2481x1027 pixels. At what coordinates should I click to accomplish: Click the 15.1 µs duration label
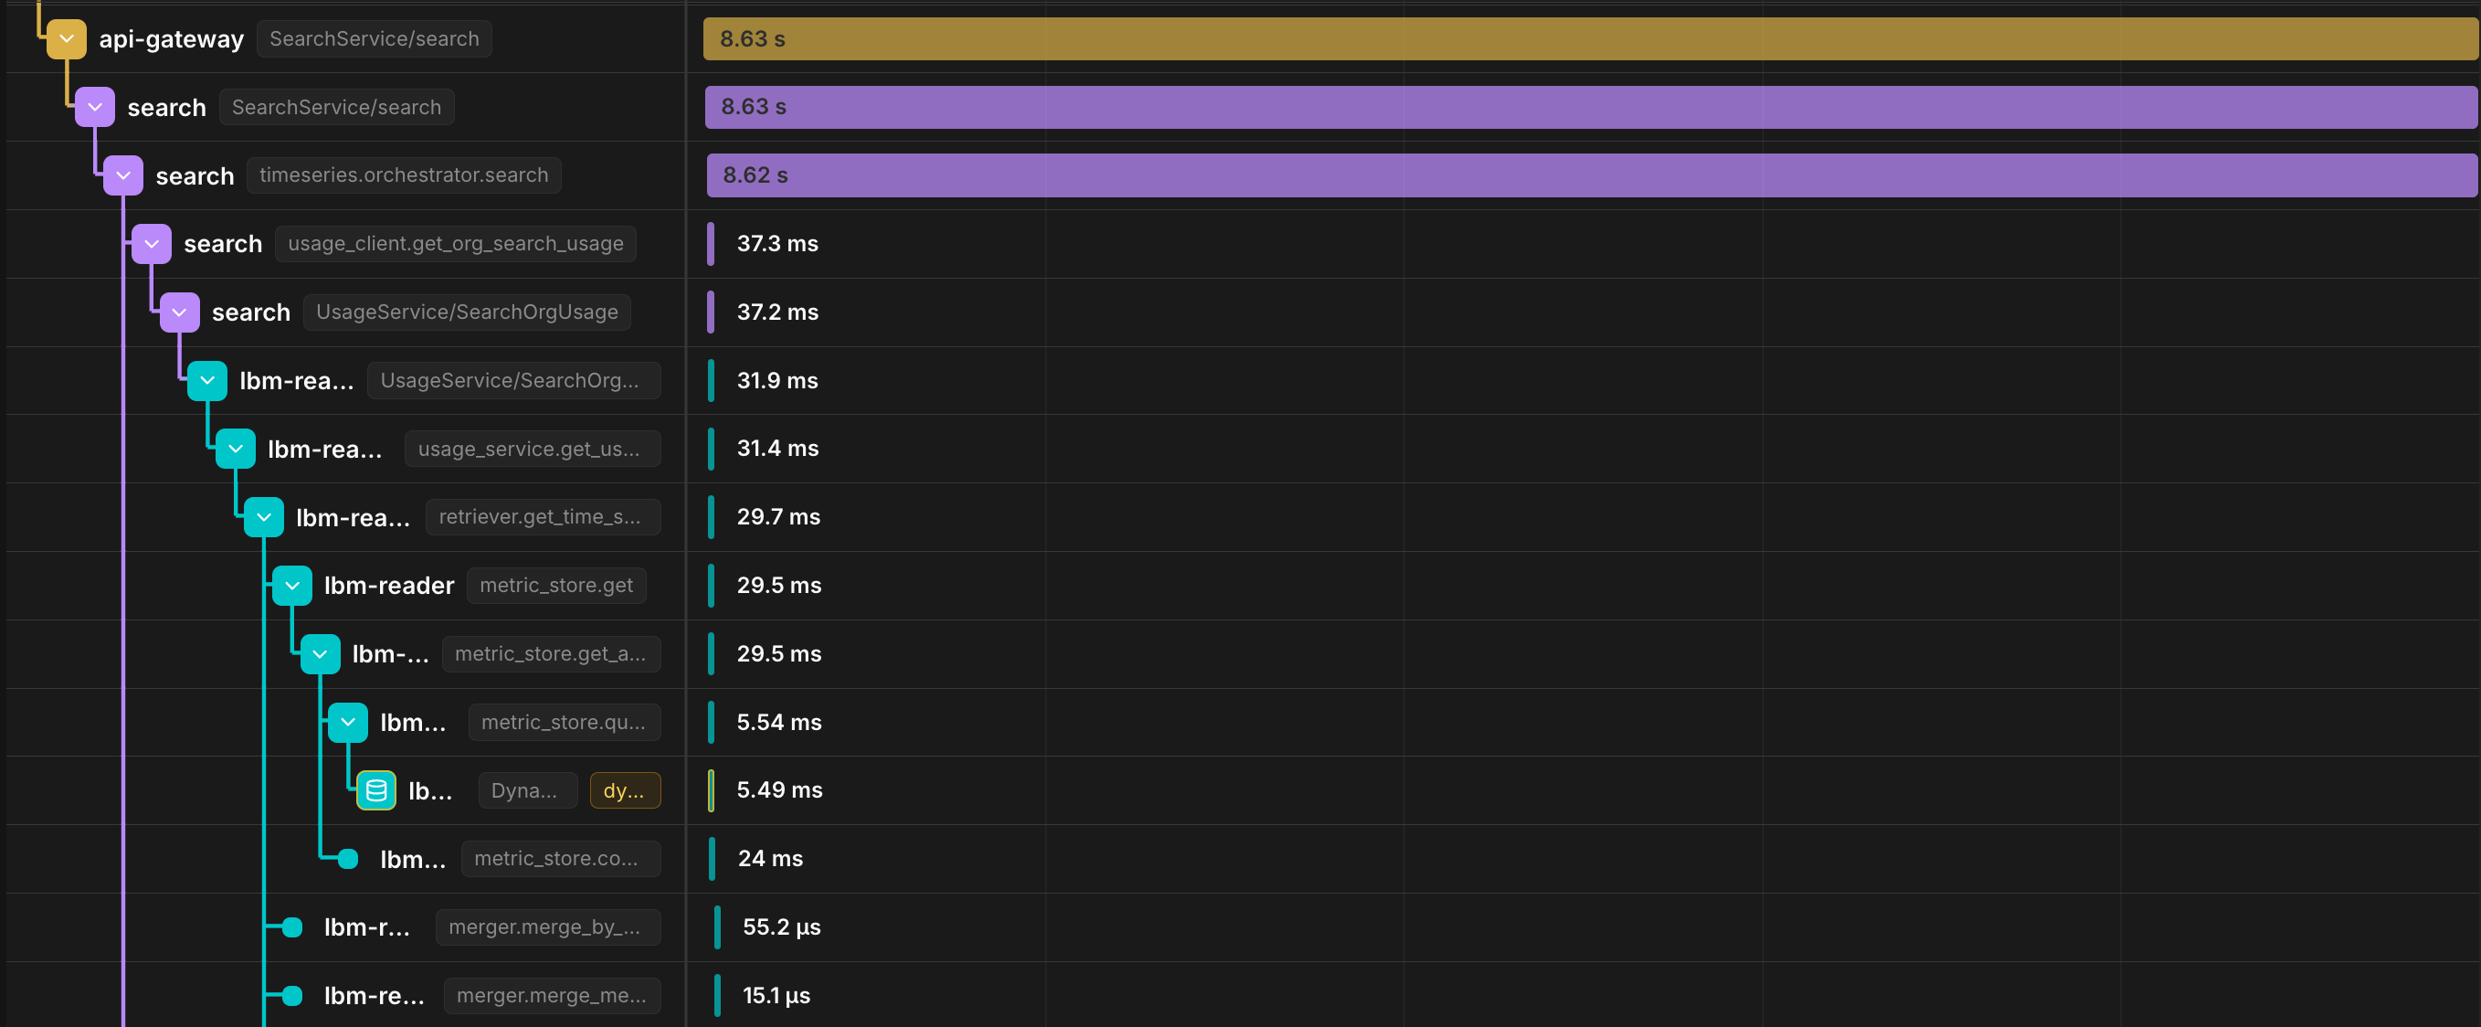(x=776, y=996)
